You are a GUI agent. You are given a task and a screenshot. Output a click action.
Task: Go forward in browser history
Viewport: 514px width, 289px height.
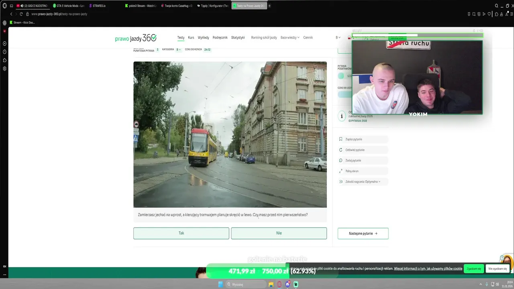pyautogui.click(x=16, y=14)
